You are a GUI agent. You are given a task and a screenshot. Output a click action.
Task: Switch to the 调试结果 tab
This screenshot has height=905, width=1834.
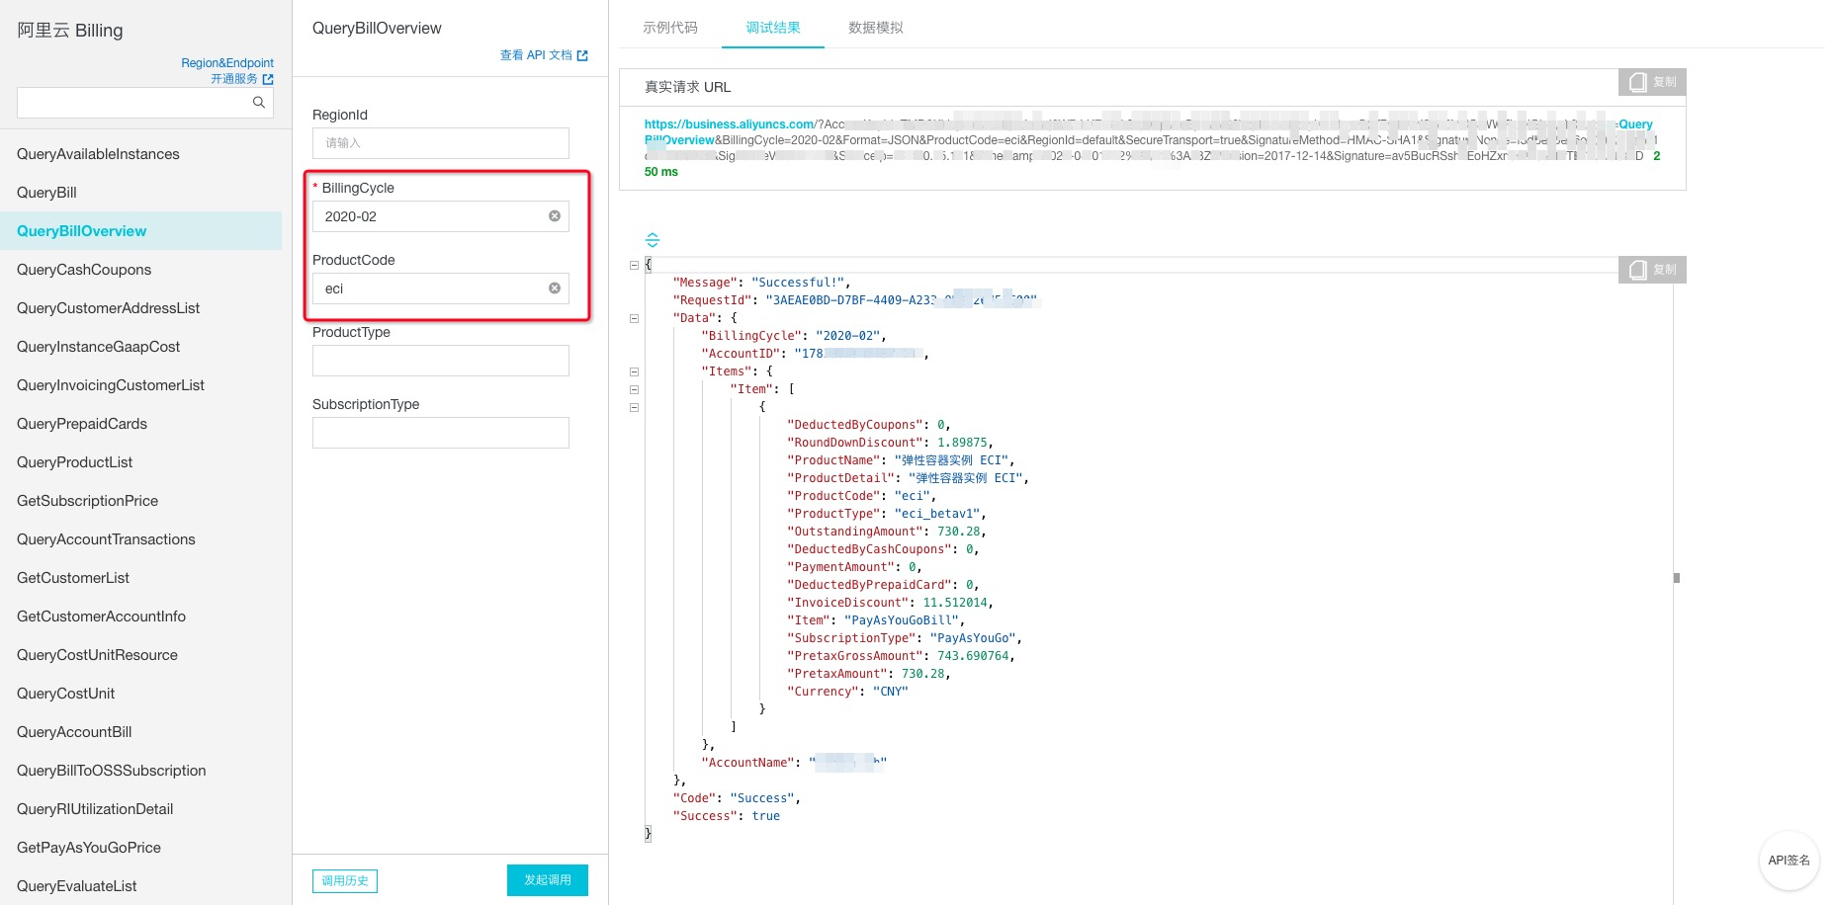[773, 28]
